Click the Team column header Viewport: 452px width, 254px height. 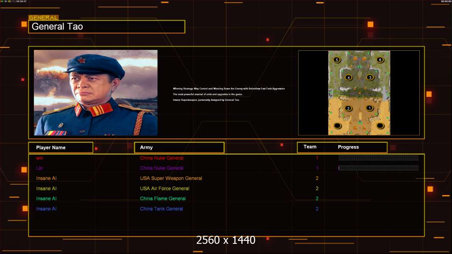click(x=310, y=147)
